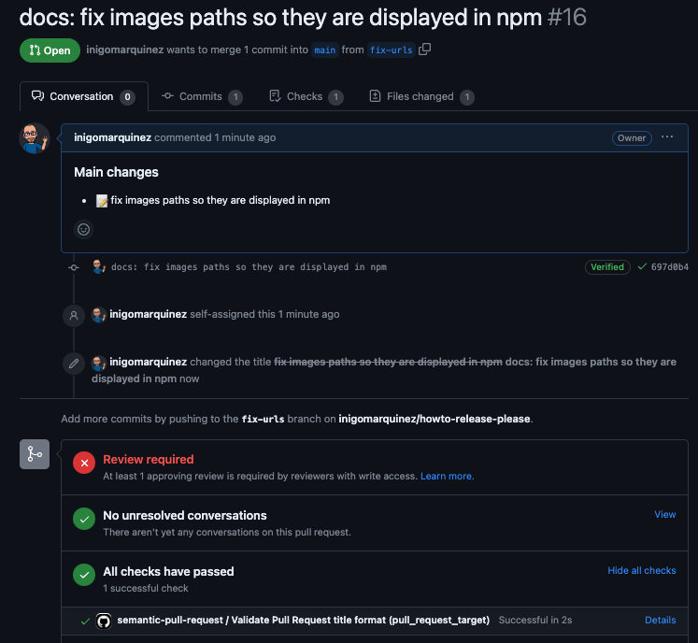
Task: Open Details for semantic-pull-request check
Action: pos(661,620)
